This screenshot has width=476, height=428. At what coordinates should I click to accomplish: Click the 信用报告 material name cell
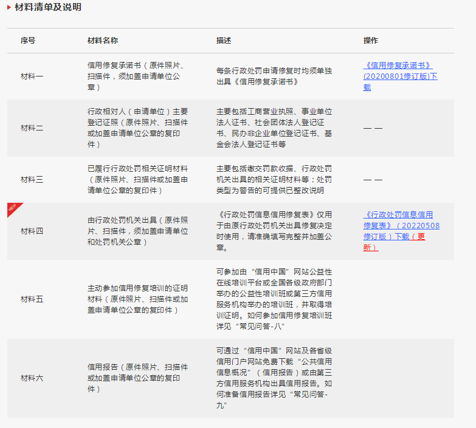pyautogui.click(x=137, y=378)
